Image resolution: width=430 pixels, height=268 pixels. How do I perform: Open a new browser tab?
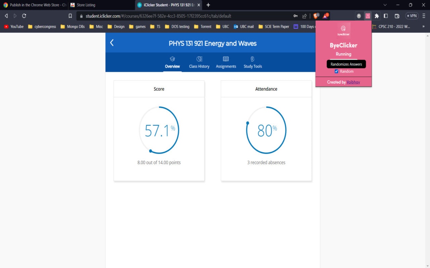coord(208,5)
